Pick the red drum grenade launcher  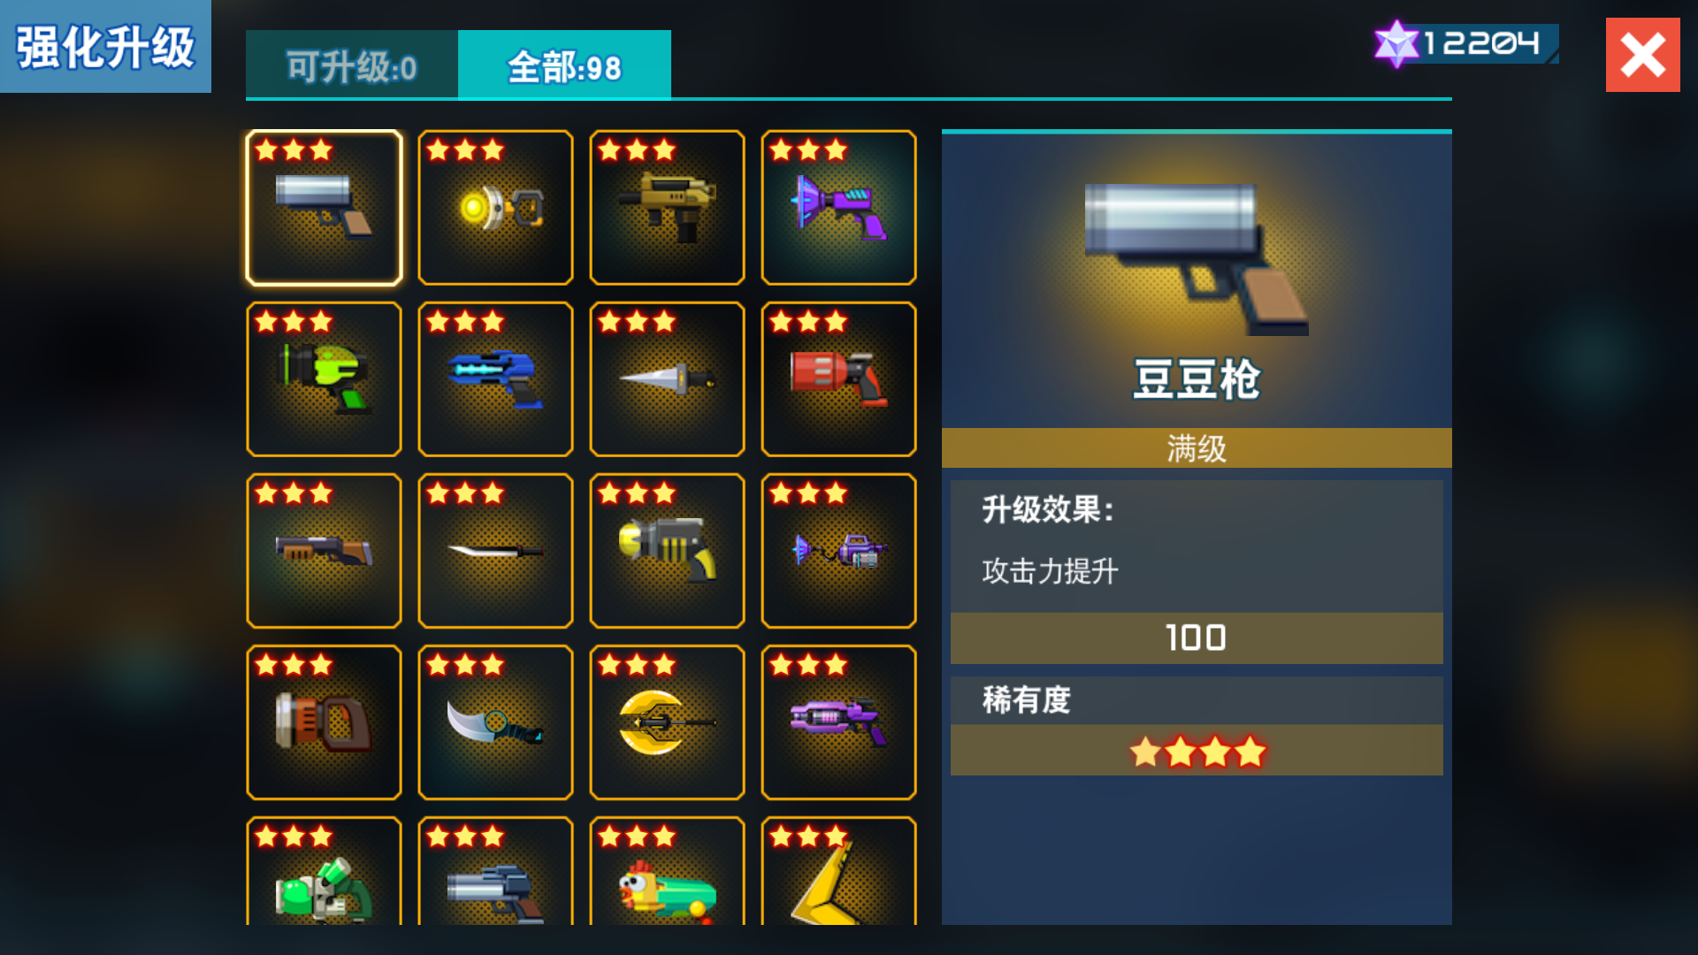(x=838, y=379)
